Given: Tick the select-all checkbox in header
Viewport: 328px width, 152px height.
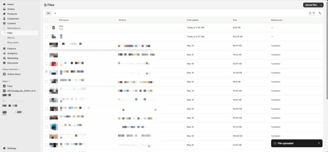Looking at the screenshot, I should (x=47, y=20).
